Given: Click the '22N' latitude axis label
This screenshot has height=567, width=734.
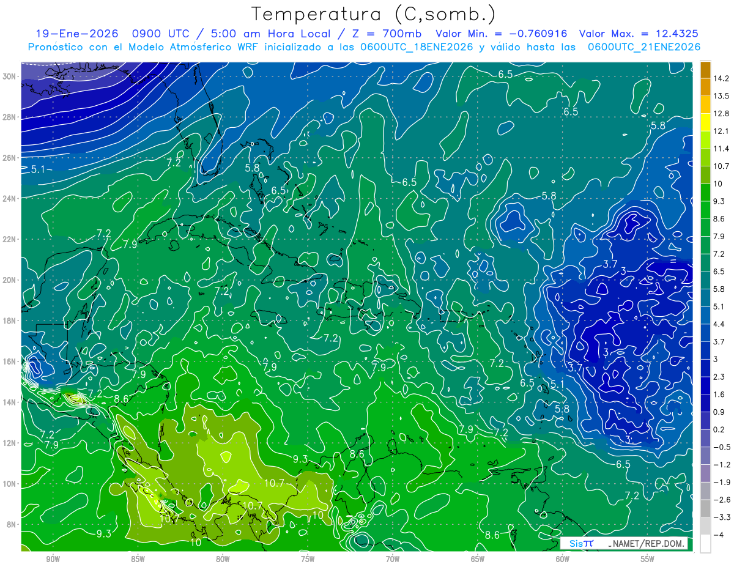Looking at the screenshot, I should [x=9, y=239].
